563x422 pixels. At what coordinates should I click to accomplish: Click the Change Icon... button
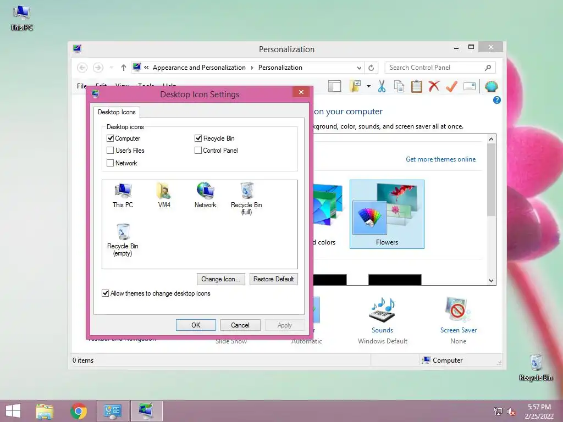click(221, 279)
